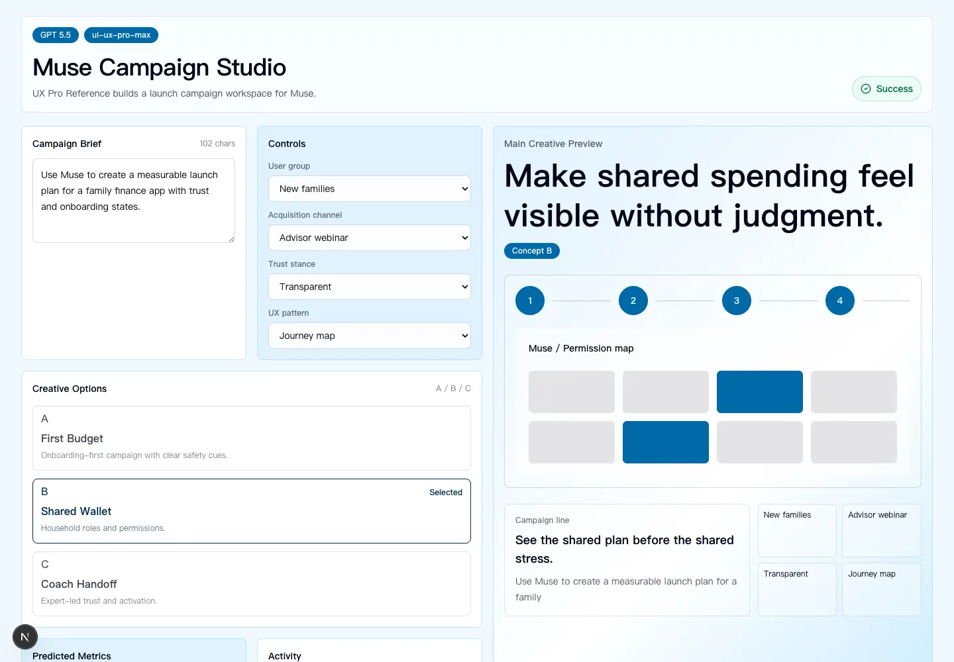Open the User group dropdown
This screenshot has height=662, width=954.
(x=370, y=189)
